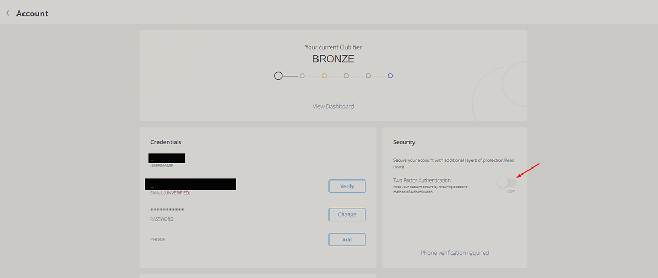Click the Change password button

coord(347,215)
